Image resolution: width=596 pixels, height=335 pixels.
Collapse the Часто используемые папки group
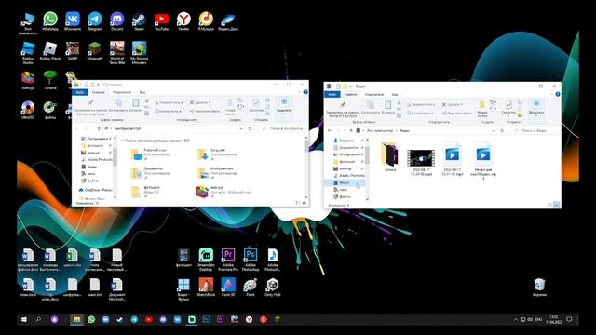coord(122,141)
